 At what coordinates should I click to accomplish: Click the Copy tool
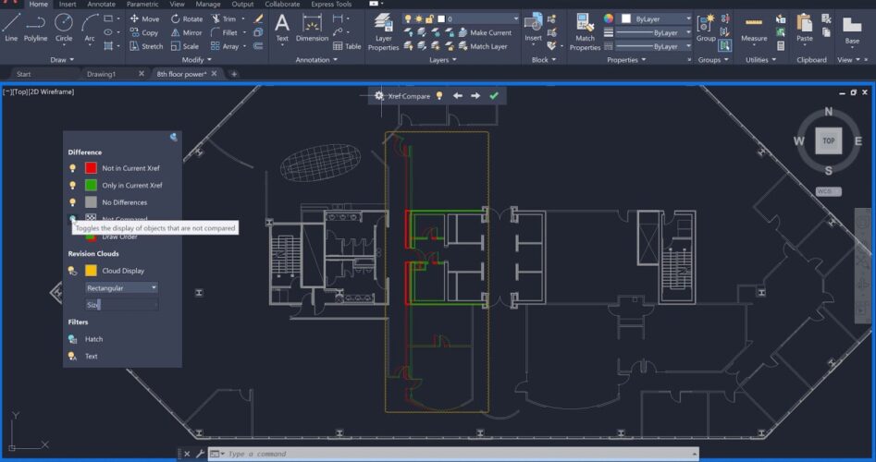coord(144,32)
